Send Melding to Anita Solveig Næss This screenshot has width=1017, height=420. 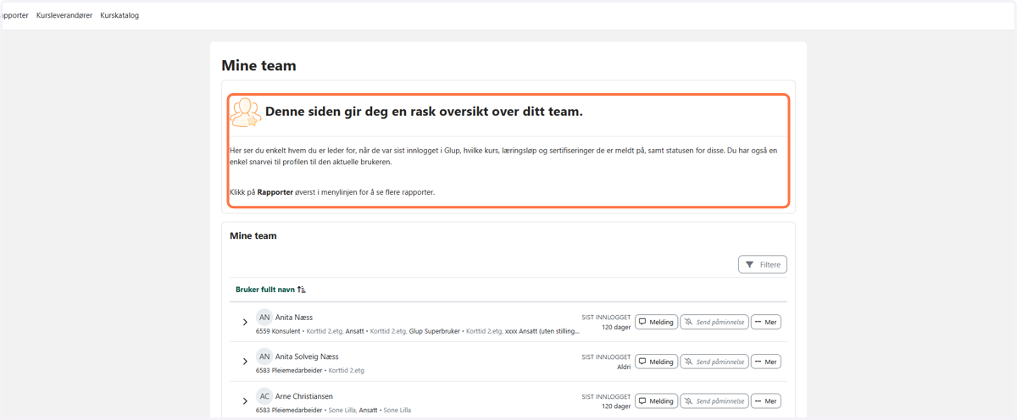click(656, 362)
